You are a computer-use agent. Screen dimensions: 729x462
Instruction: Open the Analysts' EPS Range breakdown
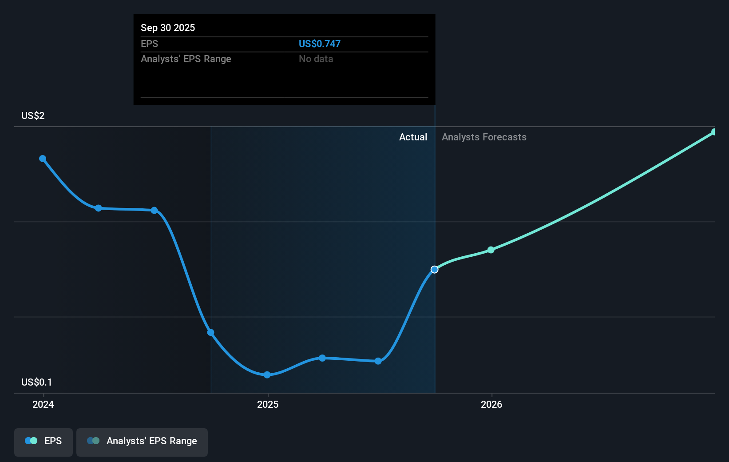[186, 59]
